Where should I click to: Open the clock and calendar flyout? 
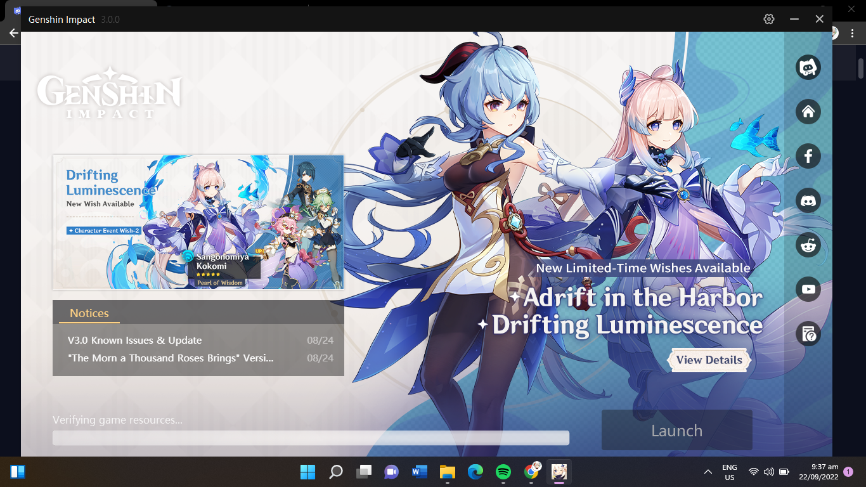[x=818, y=472]
